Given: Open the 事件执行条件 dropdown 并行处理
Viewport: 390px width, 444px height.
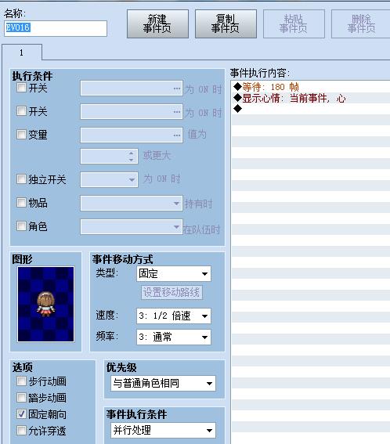Looking at the screenshot, I should point(163,431).
